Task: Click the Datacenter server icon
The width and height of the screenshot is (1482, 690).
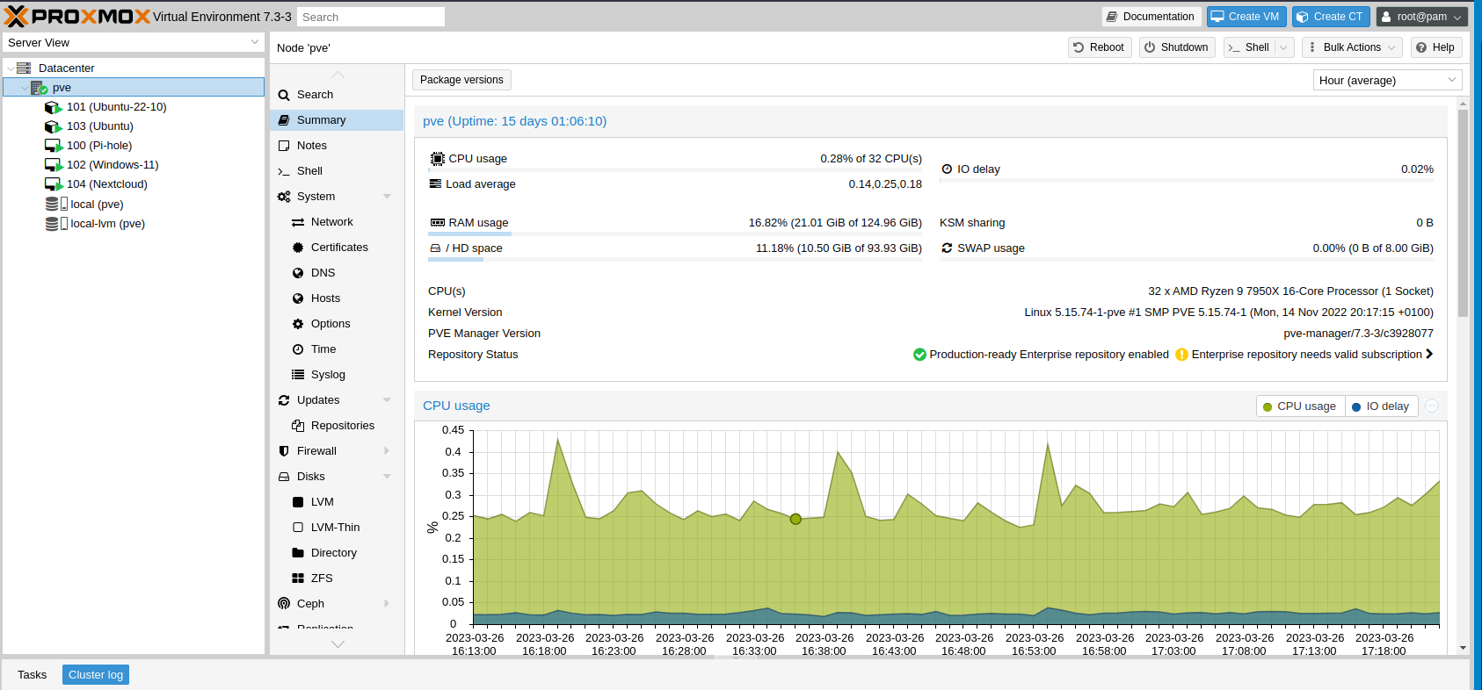Action: click(x=24, y=68)
